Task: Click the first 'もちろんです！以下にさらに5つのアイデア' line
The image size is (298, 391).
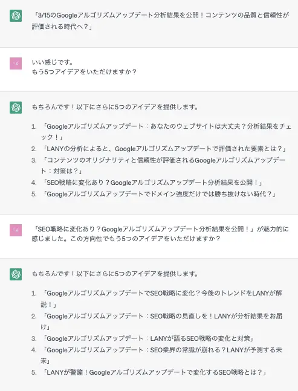Action: coord(115,107)
